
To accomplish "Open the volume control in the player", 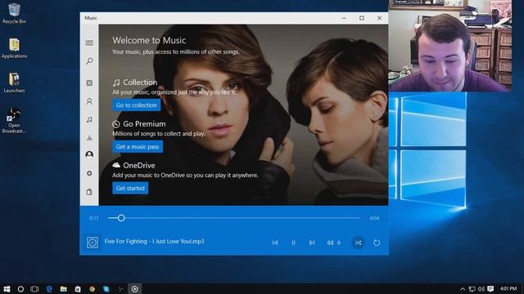I will pyautogui.click(x=333, y=243).
